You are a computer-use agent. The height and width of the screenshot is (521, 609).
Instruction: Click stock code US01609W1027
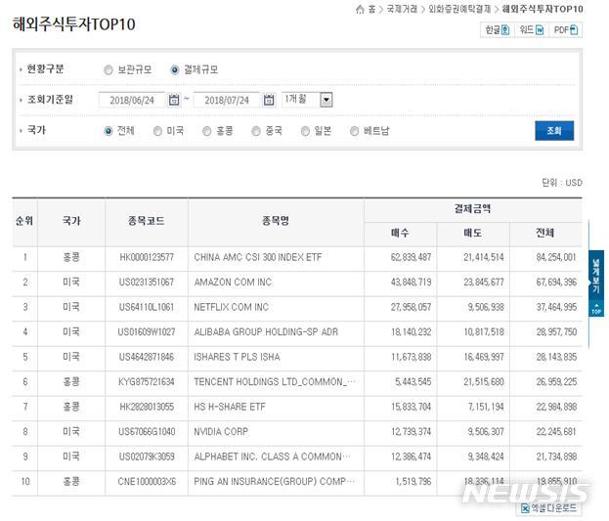(x=147, y=331)
